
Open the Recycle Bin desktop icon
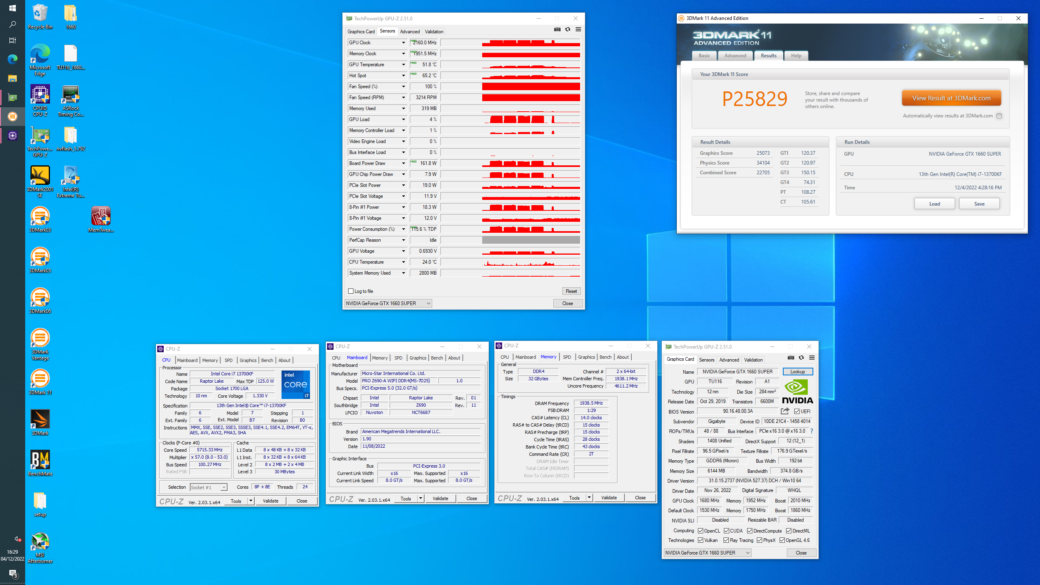40,17
